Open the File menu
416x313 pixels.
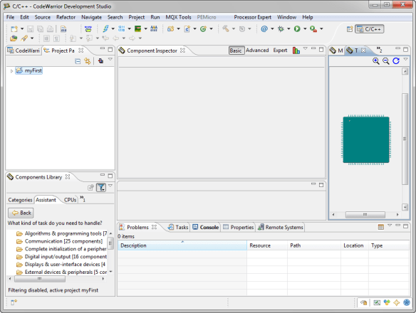[11, 17]
